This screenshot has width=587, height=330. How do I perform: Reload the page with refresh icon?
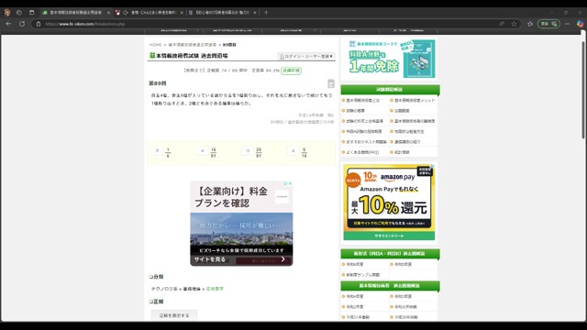click(x=22, y=24)
